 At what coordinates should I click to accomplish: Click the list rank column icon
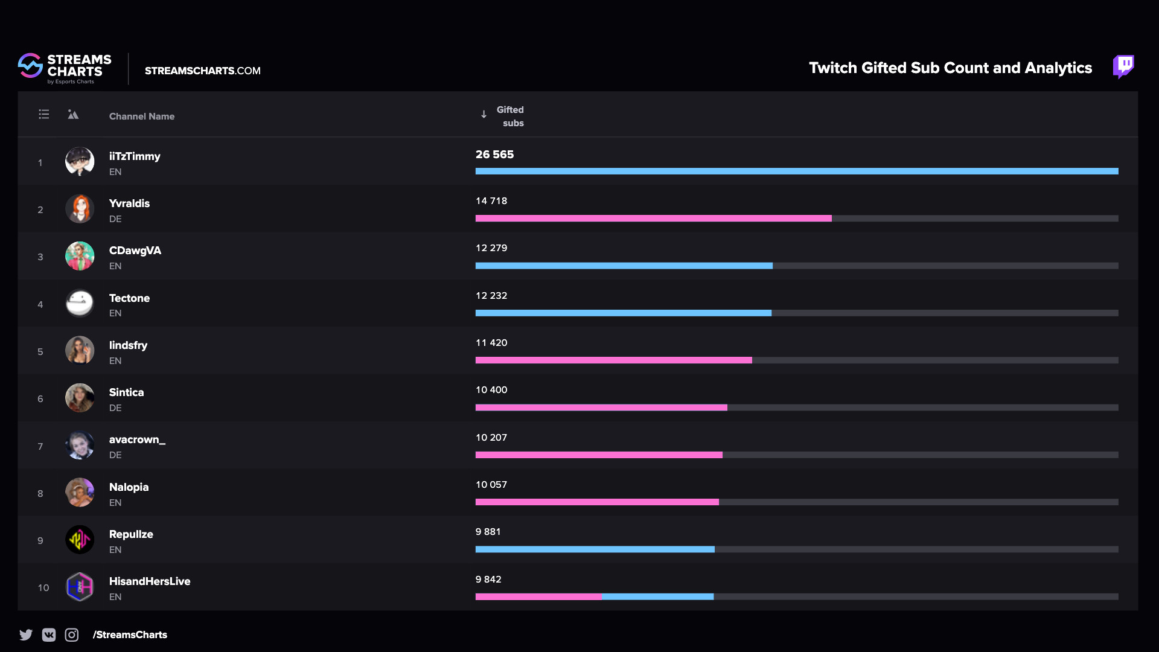(44, 114)
